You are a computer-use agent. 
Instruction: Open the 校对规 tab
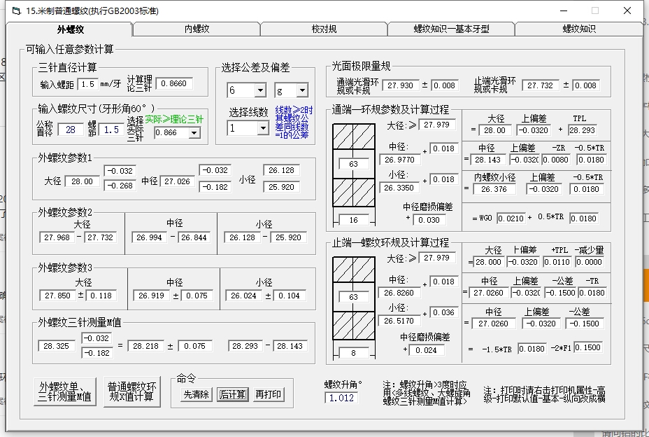(x=324, y=29)
